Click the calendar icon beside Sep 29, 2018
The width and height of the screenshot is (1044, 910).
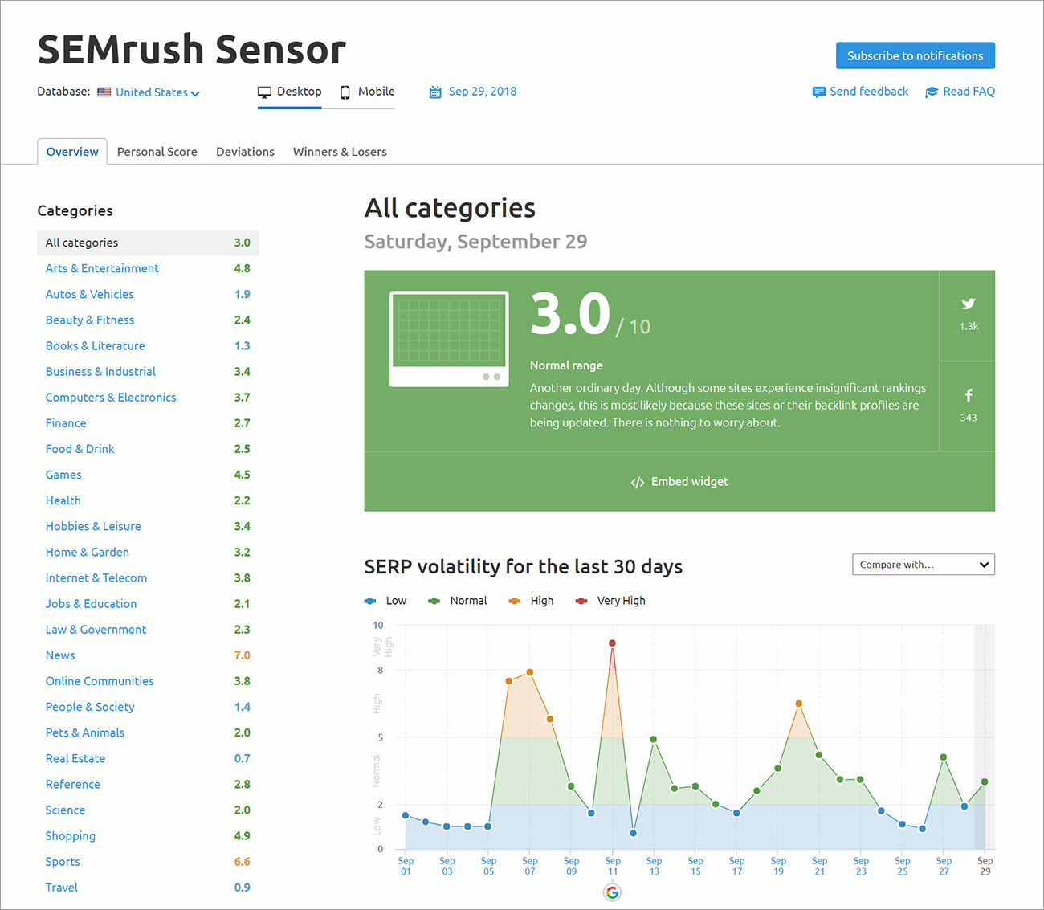(x=435, y=92)
